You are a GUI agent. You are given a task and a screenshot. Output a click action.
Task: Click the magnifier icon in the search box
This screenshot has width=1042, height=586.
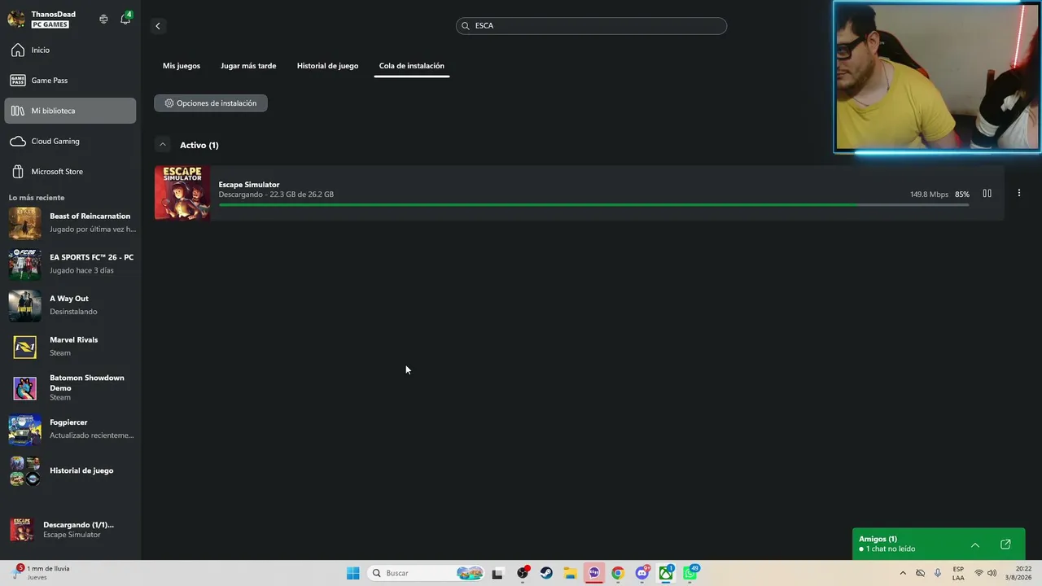pos(466,26)
